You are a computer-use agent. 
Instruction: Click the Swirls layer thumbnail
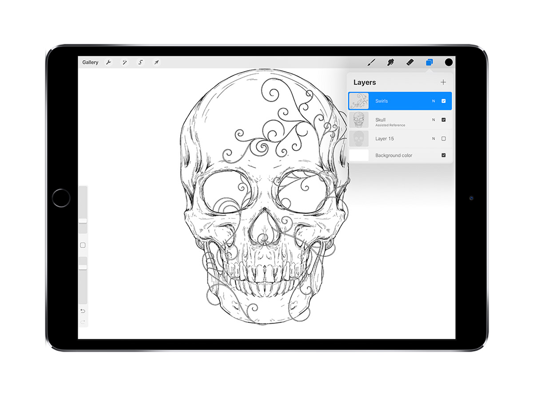pos(359,101)
